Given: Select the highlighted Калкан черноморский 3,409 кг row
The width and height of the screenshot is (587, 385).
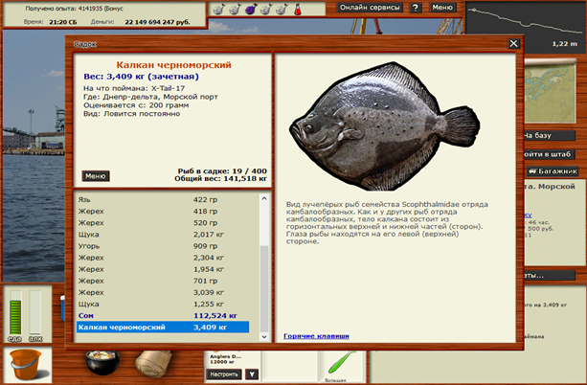Looking at the screenshot, I should click(x=163, y=327).
